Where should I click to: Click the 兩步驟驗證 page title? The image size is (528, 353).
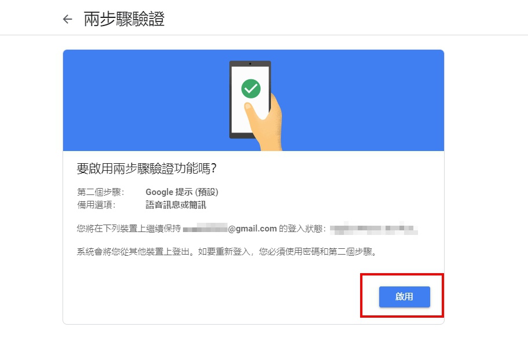(124, 19)
